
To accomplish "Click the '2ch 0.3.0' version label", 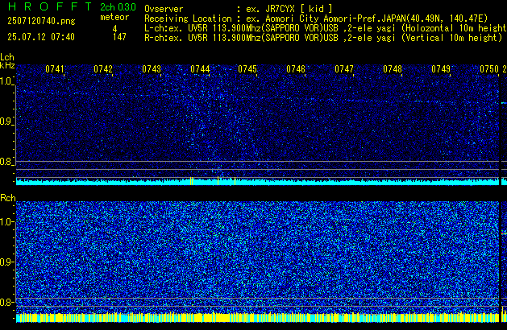I will click(118, 6).
